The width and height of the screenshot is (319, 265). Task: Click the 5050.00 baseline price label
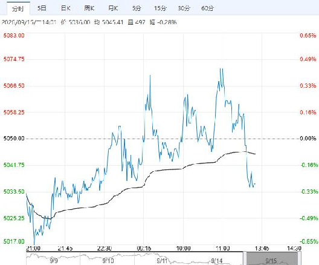pos(14,139)
